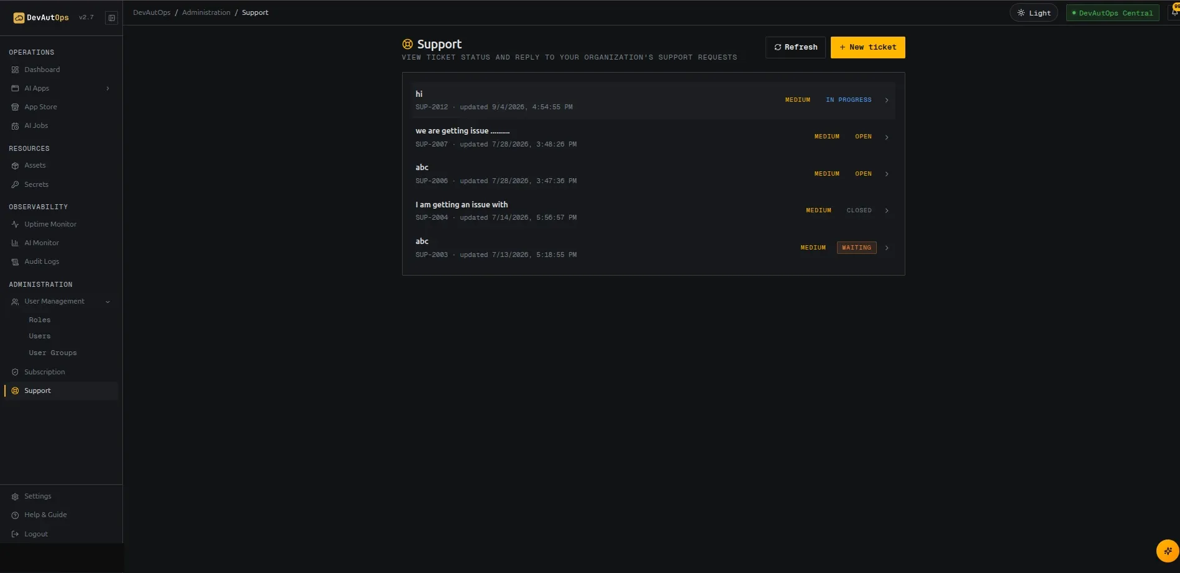1180x573 pixels.
Task: Click the AI Monitor chart icon
Action: (15, 243)
